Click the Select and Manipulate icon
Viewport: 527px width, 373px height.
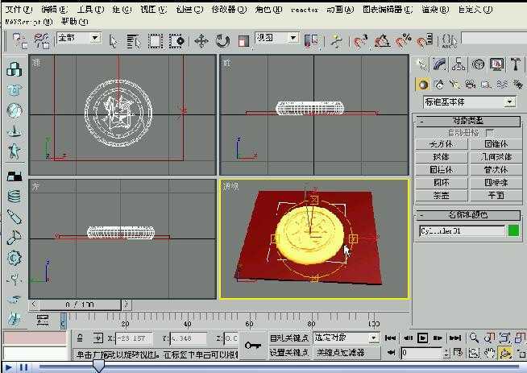(336, 41)
